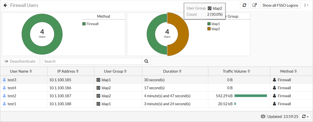313x122 pixels.
Task: Click the orange ldap2 legend swatch
Action: pyautogui.click(x=209, y=29)
